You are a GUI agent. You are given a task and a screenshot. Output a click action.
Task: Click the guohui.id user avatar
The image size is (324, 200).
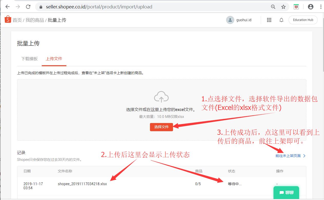coord(230,20)
